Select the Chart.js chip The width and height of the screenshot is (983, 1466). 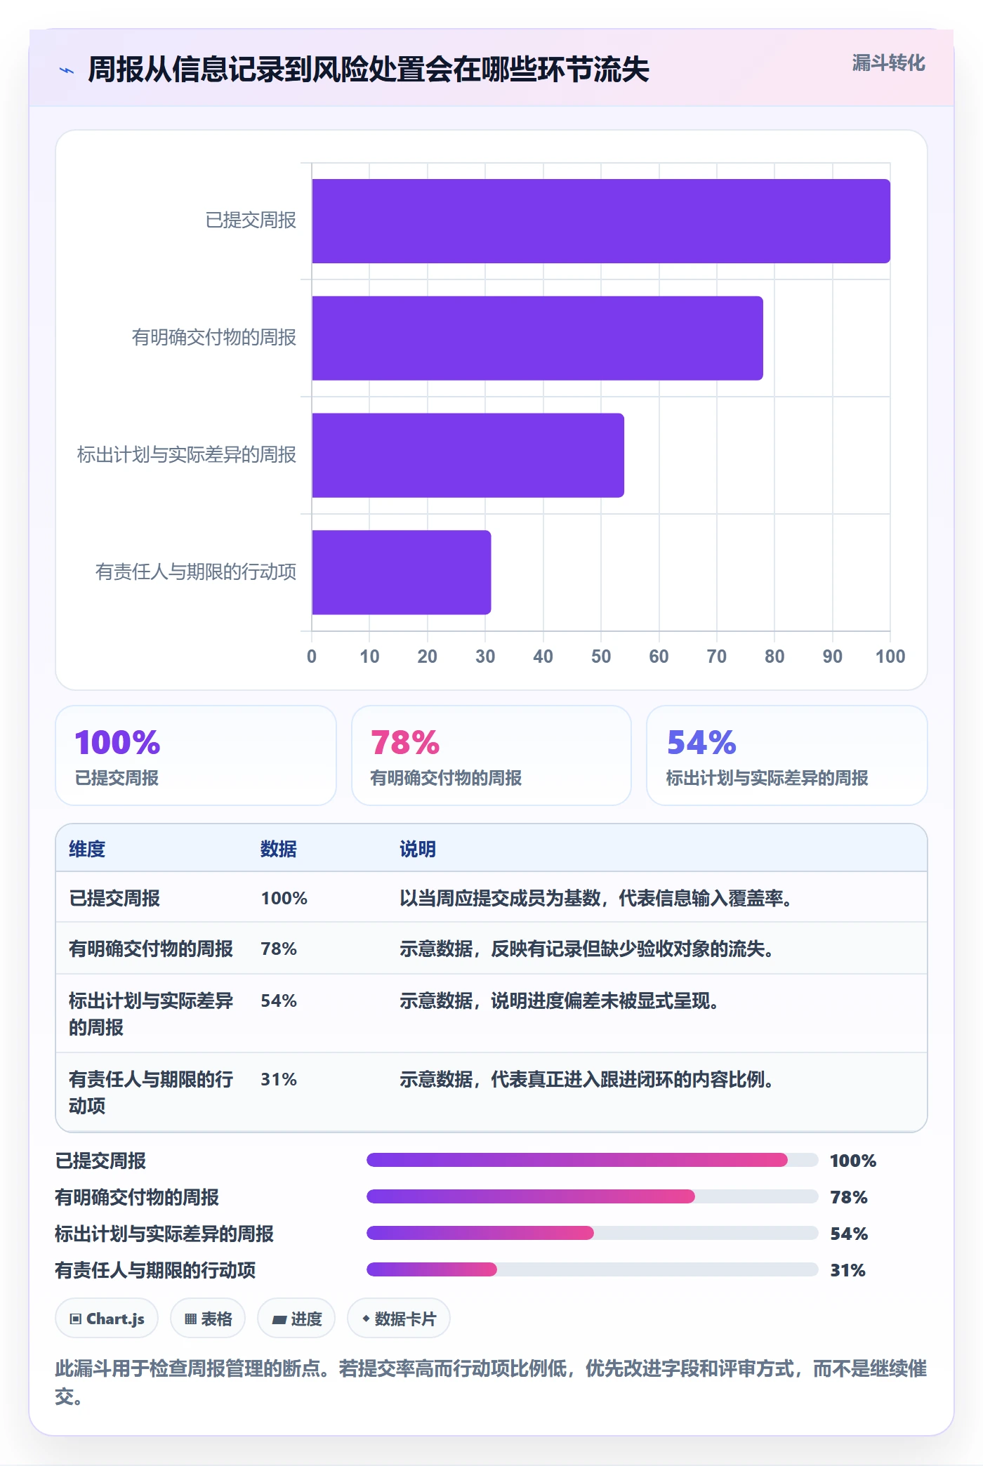pos(107,1319)
